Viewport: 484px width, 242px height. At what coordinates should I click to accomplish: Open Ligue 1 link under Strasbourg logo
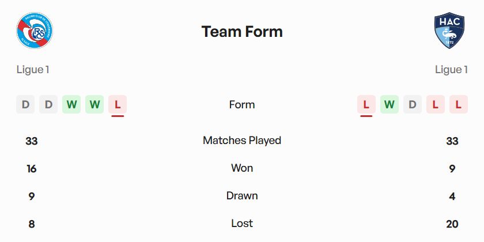tap(33, 70)
